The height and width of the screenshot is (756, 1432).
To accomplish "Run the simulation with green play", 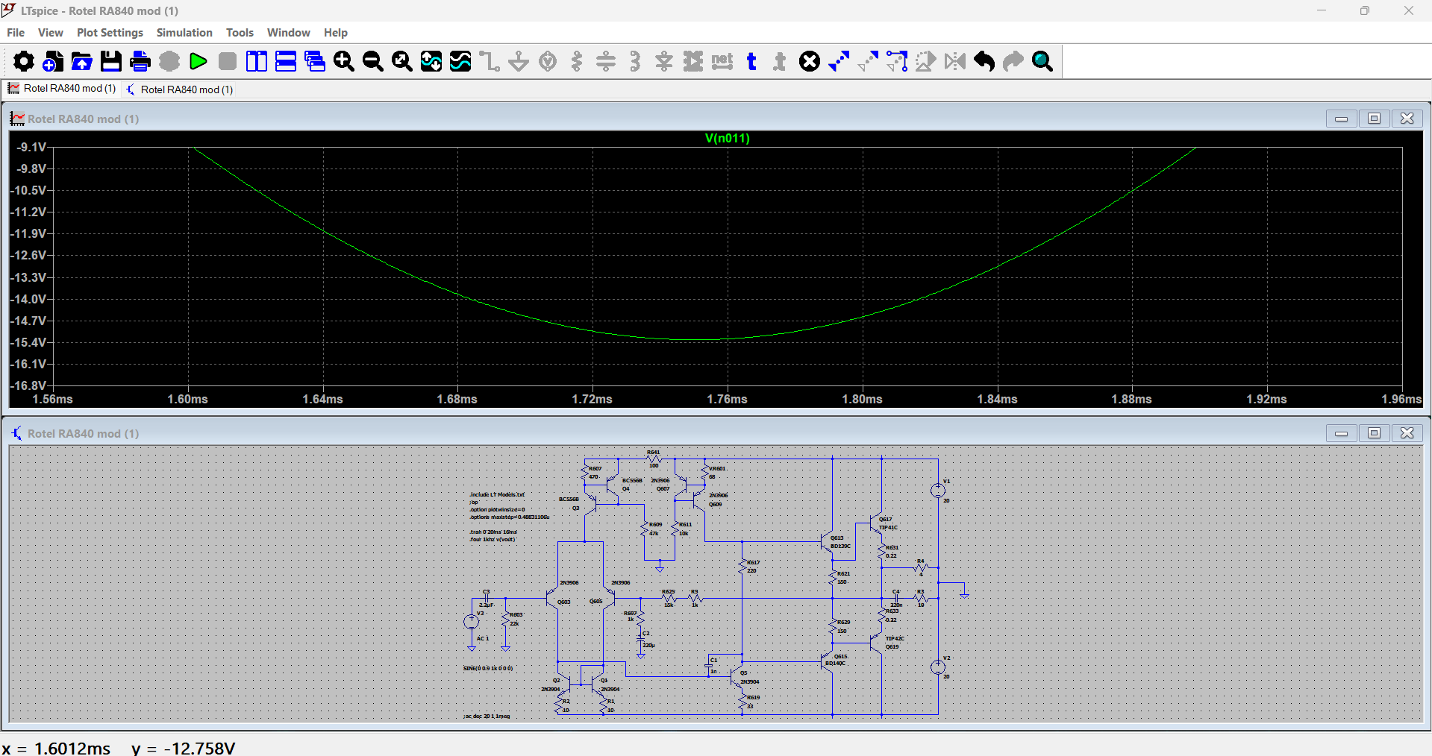I will 198,61.
